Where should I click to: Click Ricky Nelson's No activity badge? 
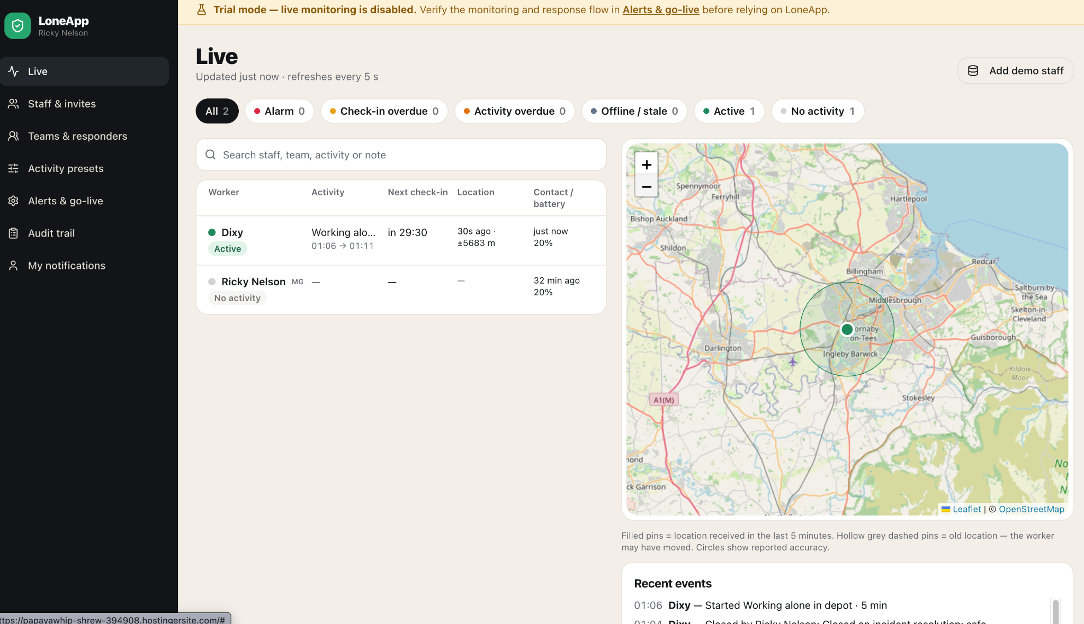tap(237, 298)
